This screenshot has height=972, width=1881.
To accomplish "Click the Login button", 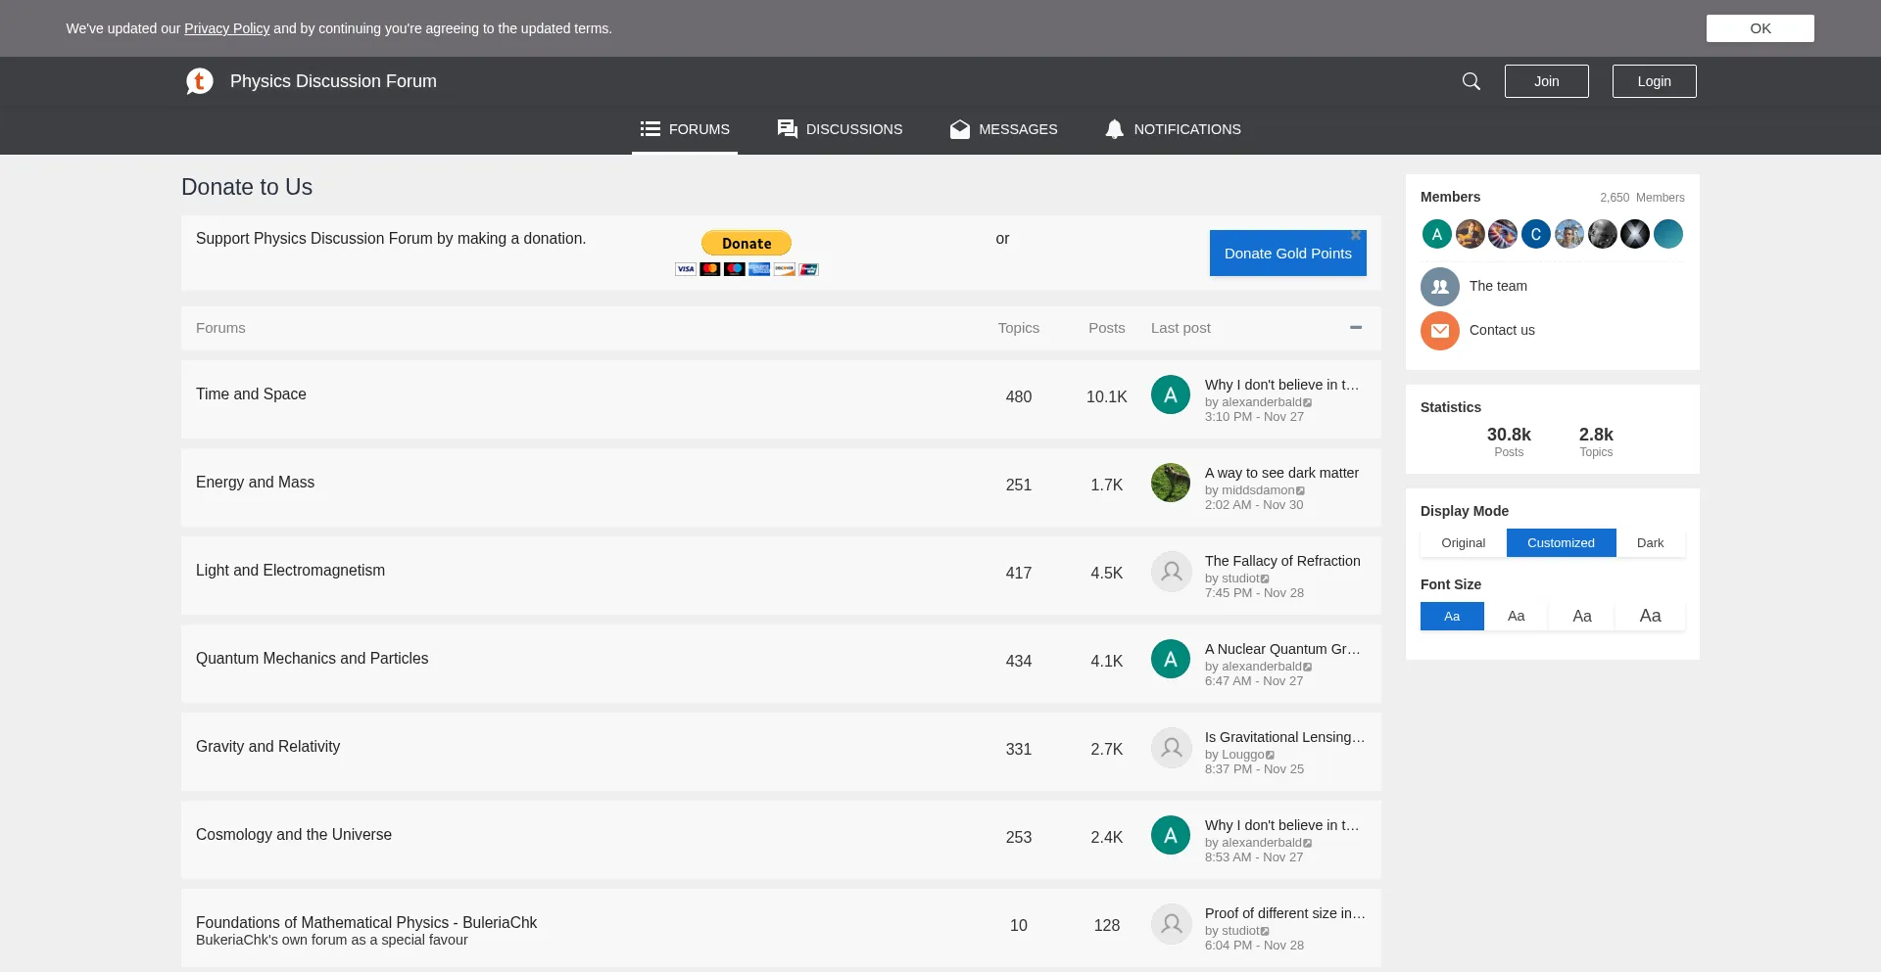I will (x=1654, y=81).
